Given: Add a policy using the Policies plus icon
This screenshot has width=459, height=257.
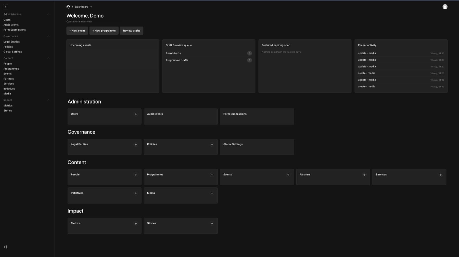Looking at the screenshot, I should tap(212, 145).
